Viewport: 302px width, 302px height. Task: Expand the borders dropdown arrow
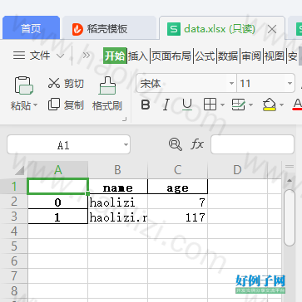point(222,105)
